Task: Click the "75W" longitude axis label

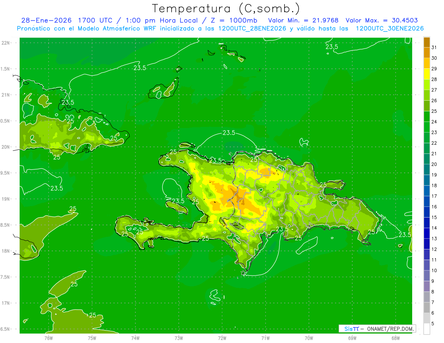Action: [x=92, y=338]
